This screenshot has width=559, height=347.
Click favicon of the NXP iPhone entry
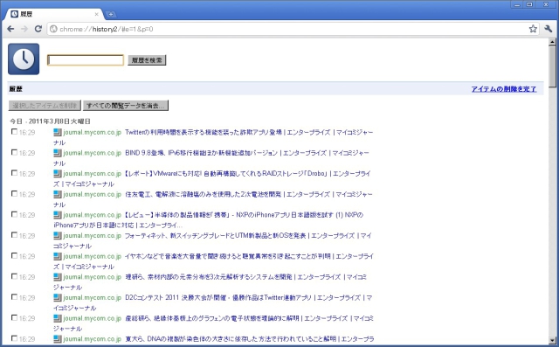(58, 215)
